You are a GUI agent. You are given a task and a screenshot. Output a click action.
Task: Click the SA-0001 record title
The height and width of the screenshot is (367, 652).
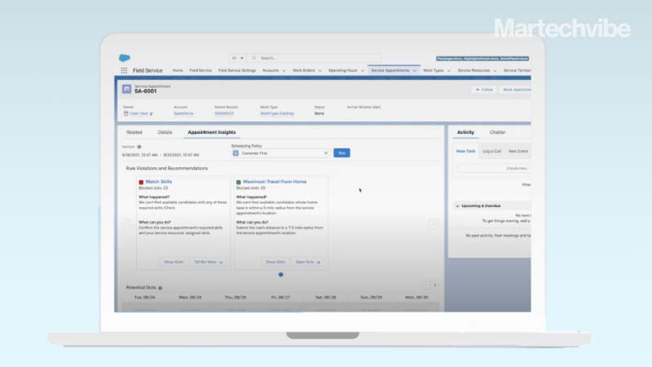coord(146,91)
